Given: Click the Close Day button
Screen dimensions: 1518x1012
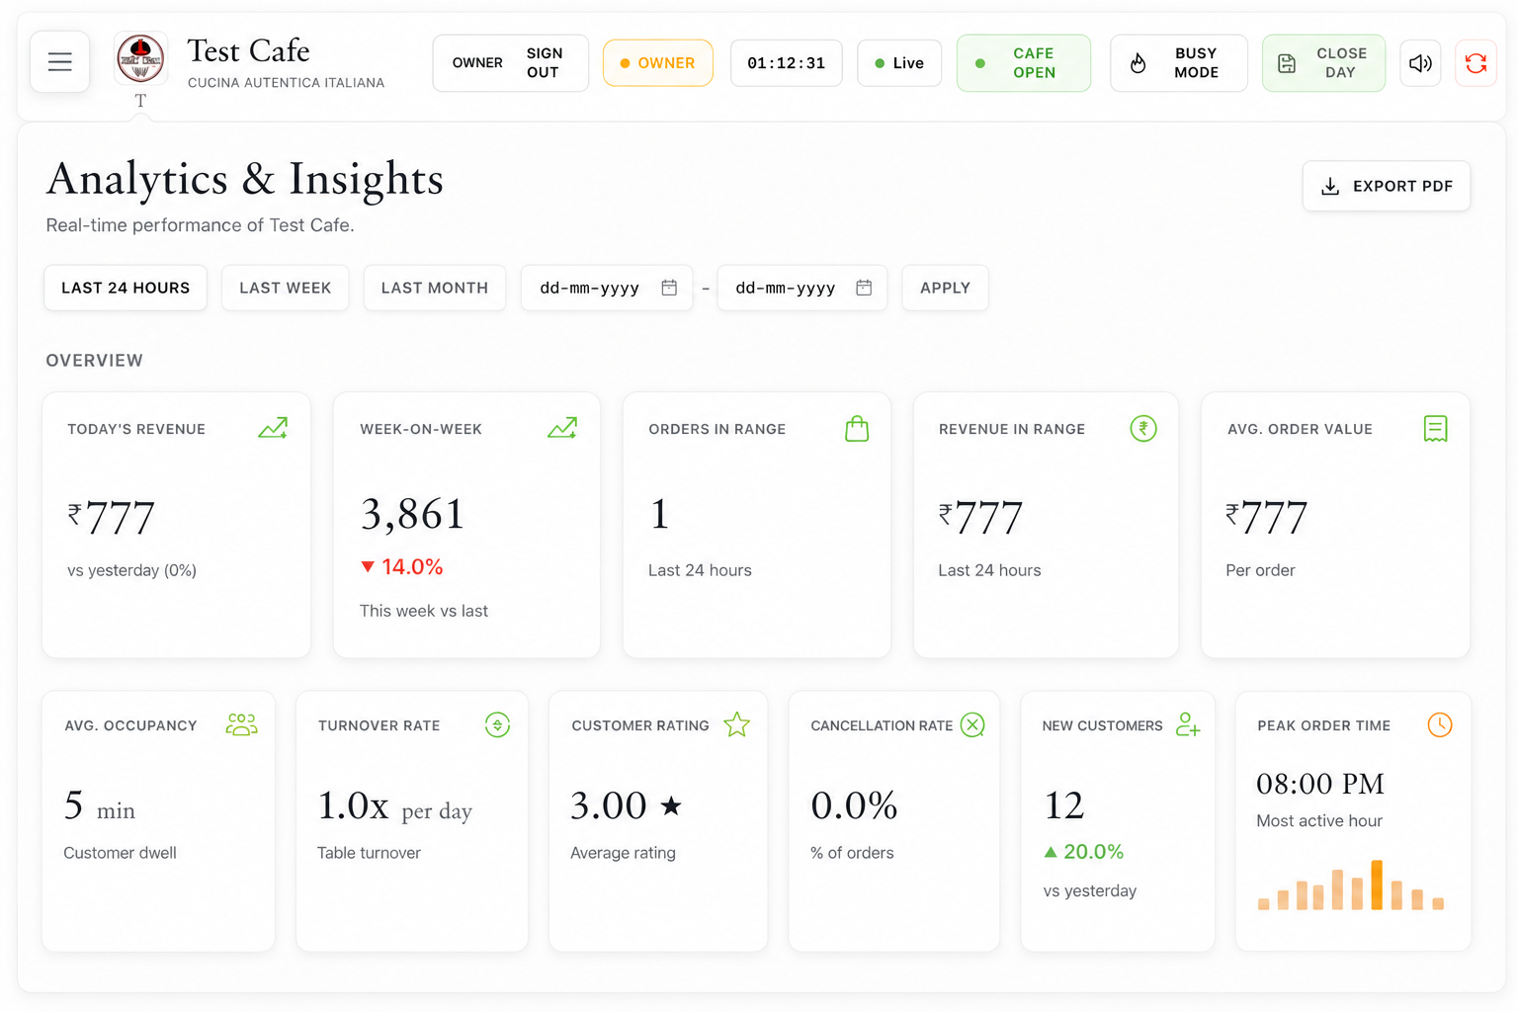Looking at the screenshot, I should click(1323, 63).
